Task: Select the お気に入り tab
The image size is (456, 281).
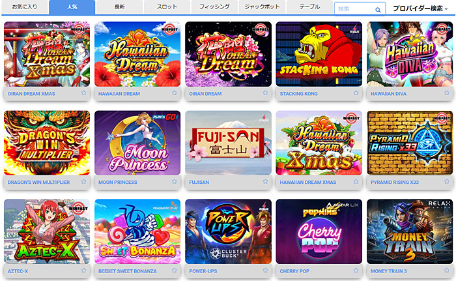Action: [25, 7]
